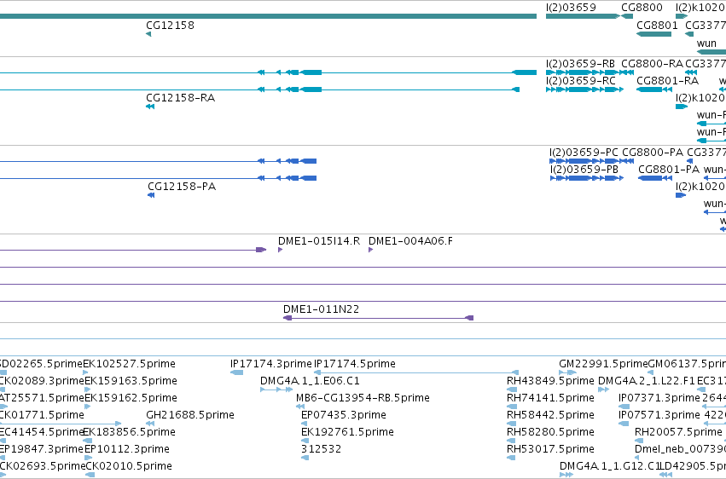Image resolution: width=726 pixels, height=479 pixels.
Task: Select the CG8800 gene label
Action: point(642,8)
